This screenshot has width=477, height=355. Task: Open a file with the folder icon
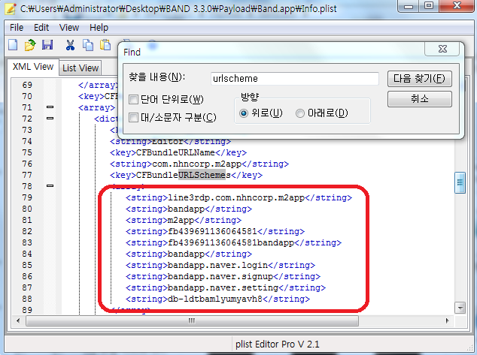[30, 45]
